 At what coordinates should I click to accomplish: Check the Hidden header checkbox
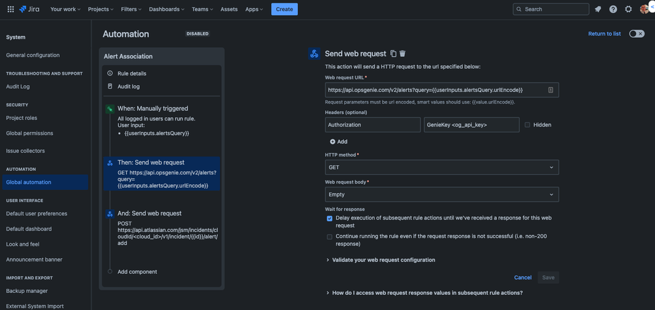pos(527,125)
